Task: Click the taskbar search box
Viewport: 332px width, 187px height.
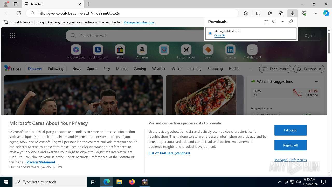Action: coord(50,182)
